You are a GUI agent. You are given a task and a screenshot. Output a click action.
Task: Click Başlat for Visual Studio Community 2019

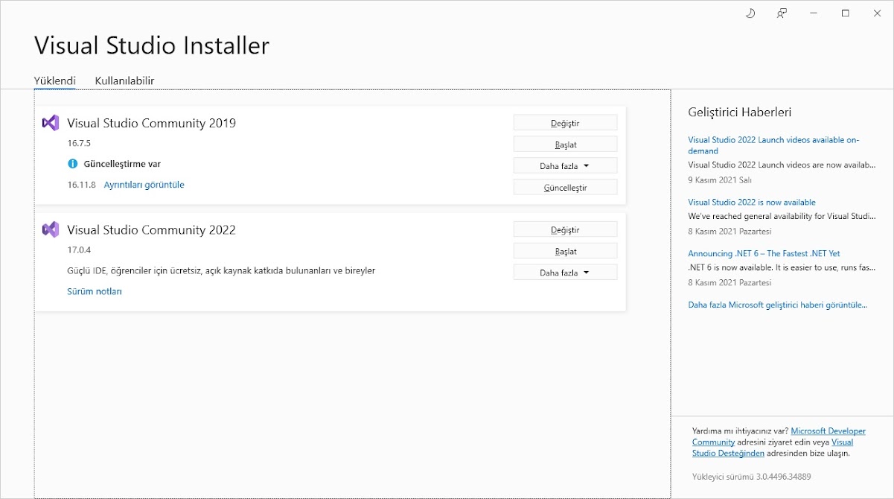tap(565, 144)
